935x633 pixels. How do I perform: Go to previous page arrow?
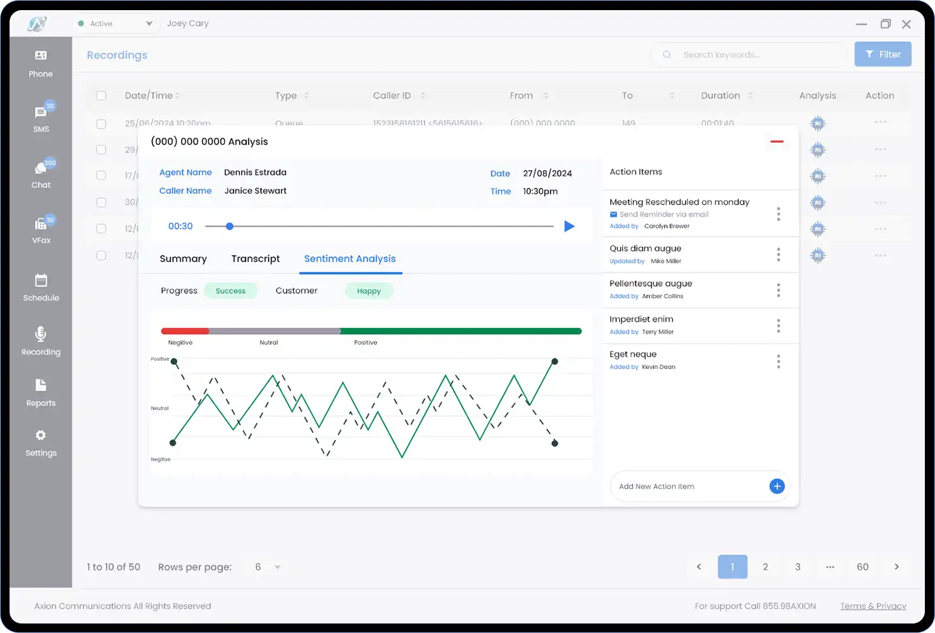point(699,567)
